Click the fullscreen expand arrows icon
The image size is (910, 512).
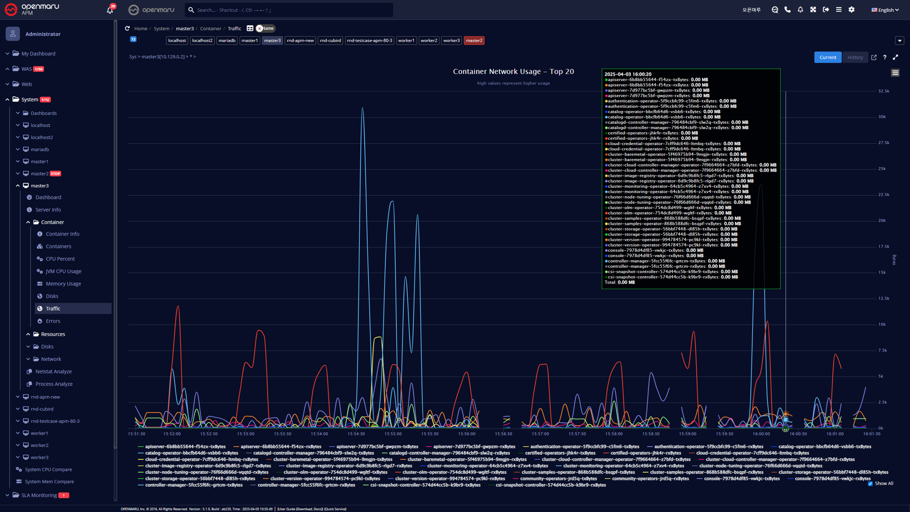[x=895, y=57]
